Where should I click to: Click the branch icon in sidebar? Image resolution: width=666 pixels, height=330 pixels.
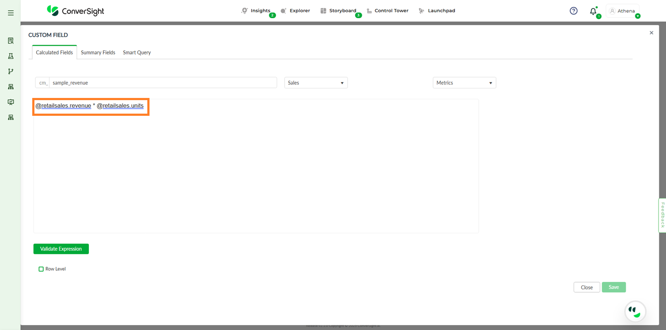[x=11, y=71]
